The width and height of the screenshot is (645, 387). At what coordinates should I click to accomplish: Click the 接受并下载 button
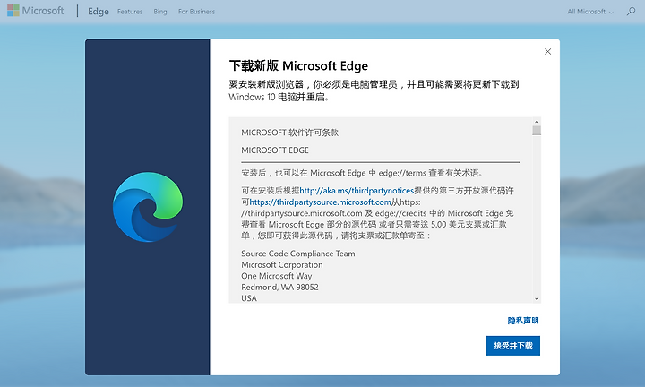[513, 346]
